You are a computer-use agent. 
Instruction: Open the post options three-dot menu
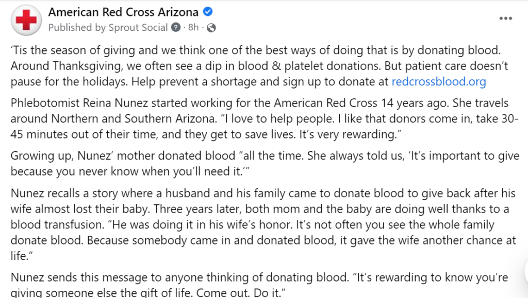tap(505, 19)
